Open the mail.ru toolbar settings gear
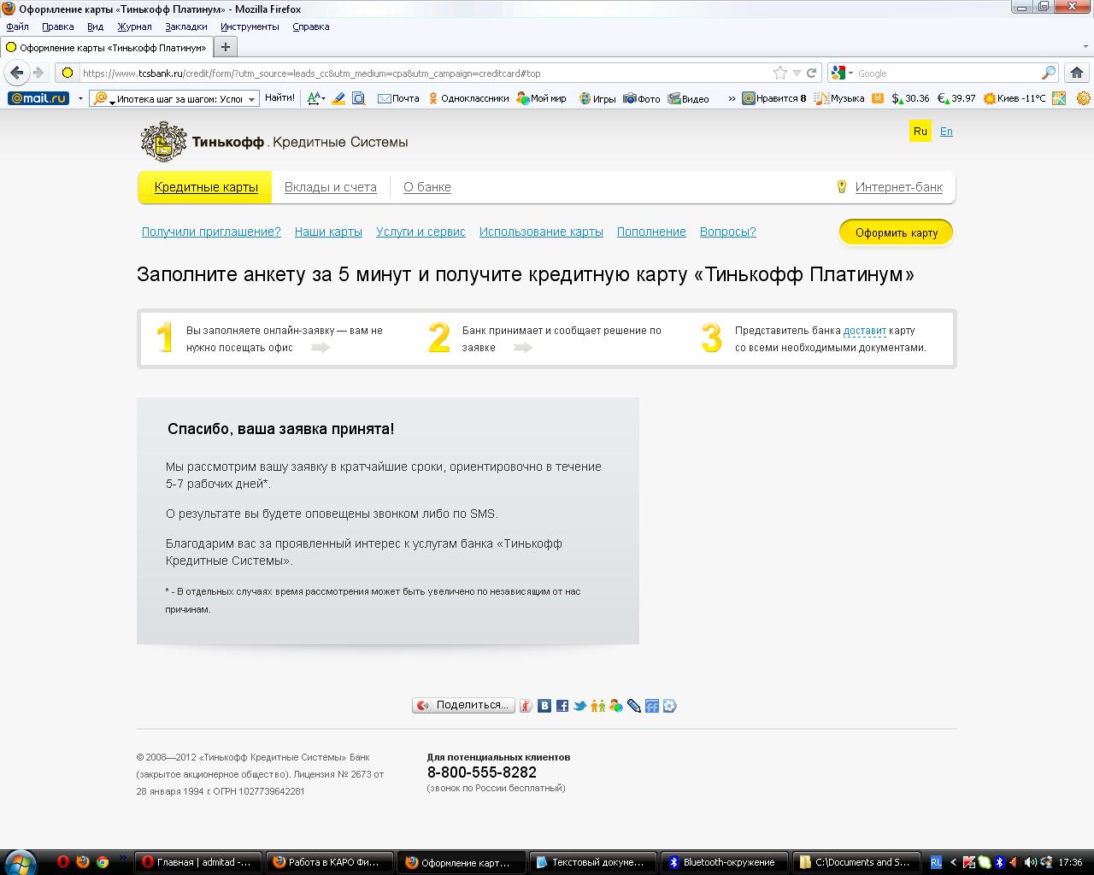Screen dimensions: 1094x875 tap(1084, 98)
